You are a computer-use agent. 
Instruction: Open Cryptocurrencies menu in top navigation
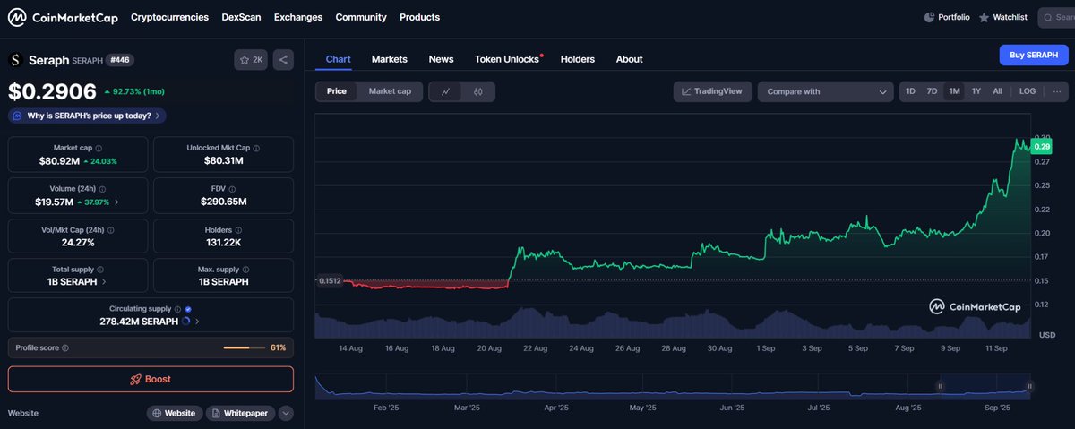pos(169,17)
